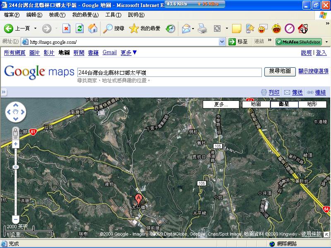Screen dimensions: 331x248
Task: Switch the map to 地形 view
Action: coord(312,104)
